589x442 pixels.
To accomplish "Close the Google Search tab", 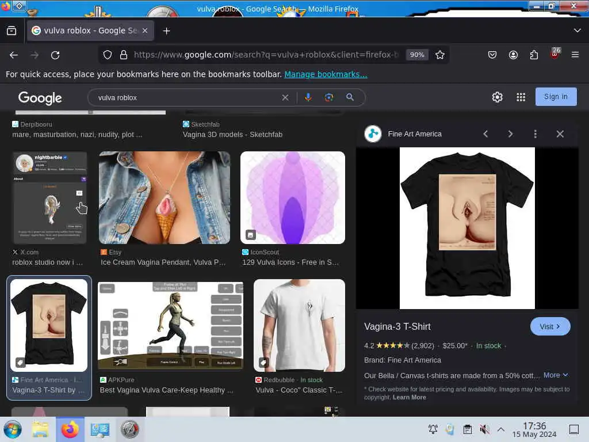I will pos(145,31).
